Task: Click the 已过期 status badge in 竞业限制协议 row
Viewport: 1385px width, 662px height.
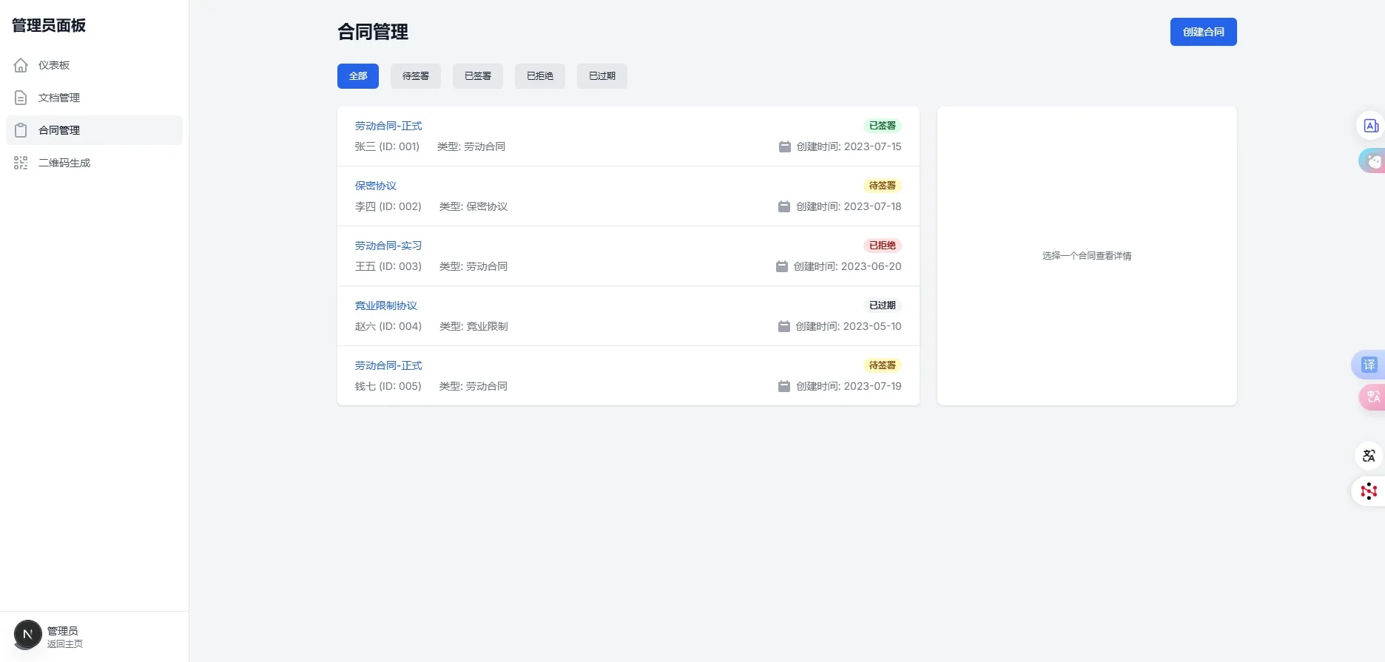Action: (x=883, y=305)
